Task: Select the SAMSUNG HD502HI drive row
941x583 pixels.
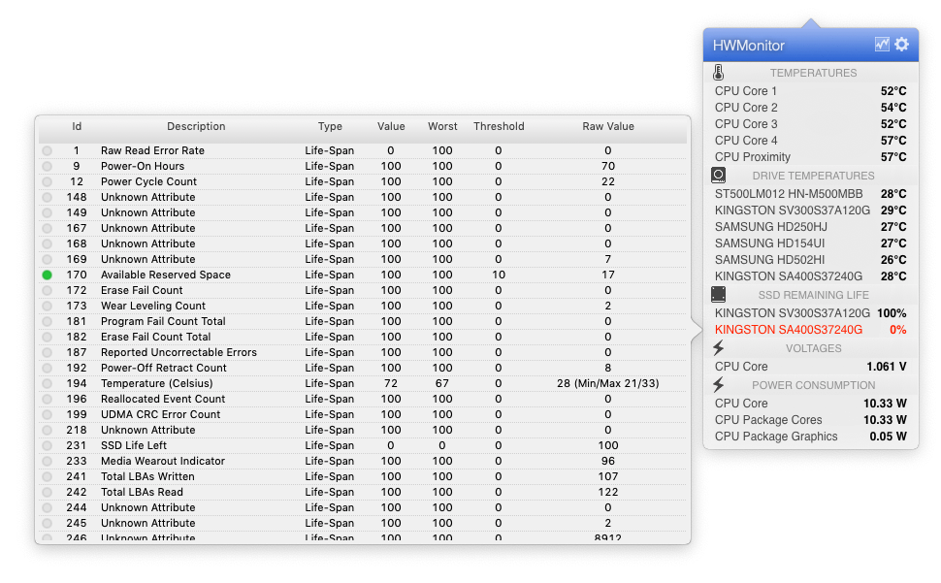Action: pyautogui.click(x=811, y=260)
